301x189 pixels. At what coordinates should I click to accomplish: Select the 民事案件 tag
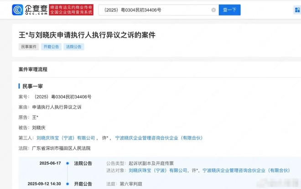click(x=28, y=47)
